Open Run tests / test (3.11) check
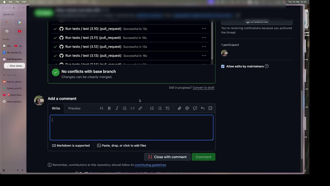 pyautogui.click(x=93, y=38)
